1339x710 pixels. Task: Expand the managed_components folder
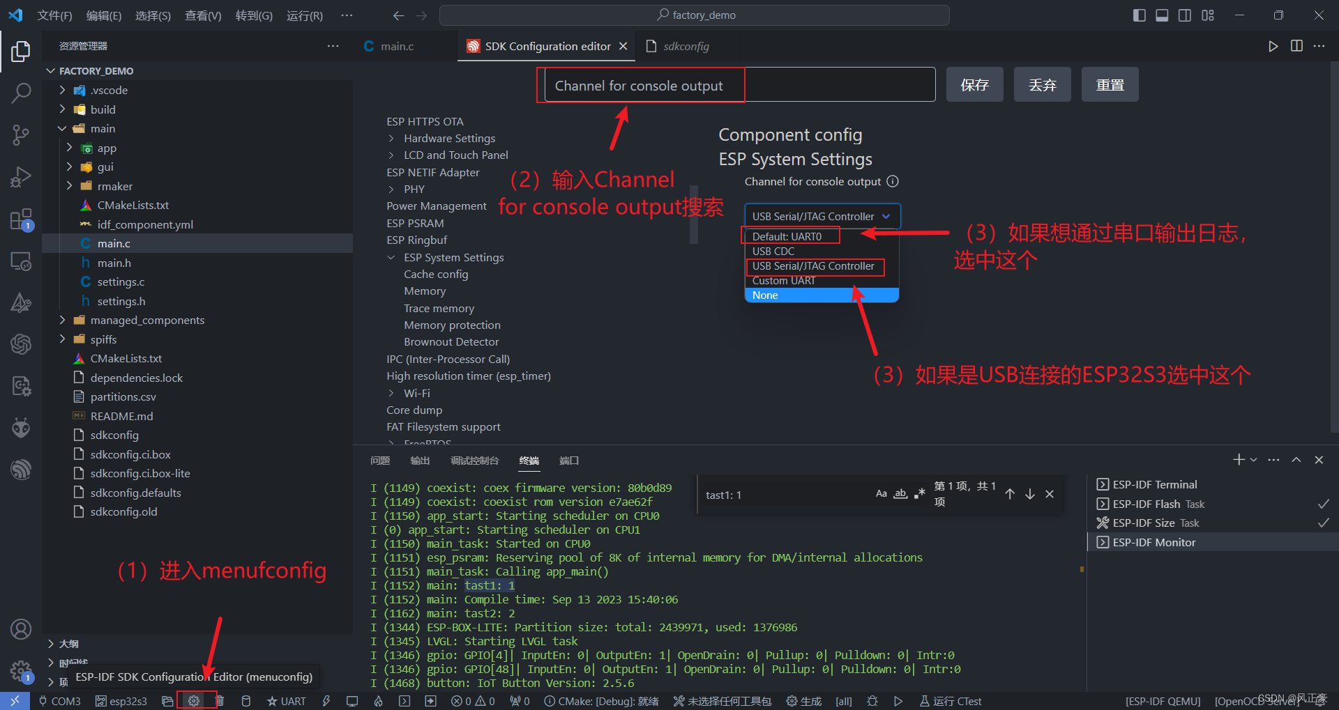tap(62, 320)
